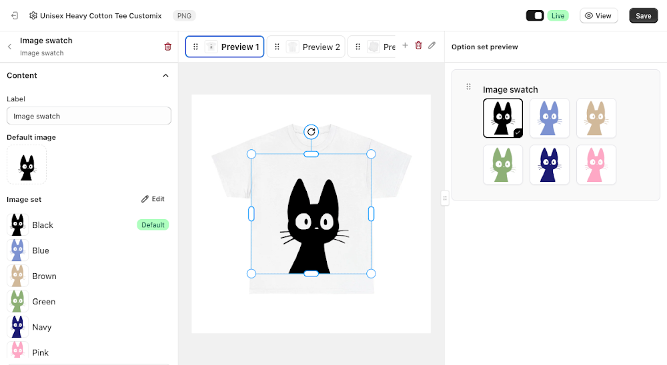Click the bottom edge resize handle
The height and width of the screenshot is (365, 667).
[311, 274]
